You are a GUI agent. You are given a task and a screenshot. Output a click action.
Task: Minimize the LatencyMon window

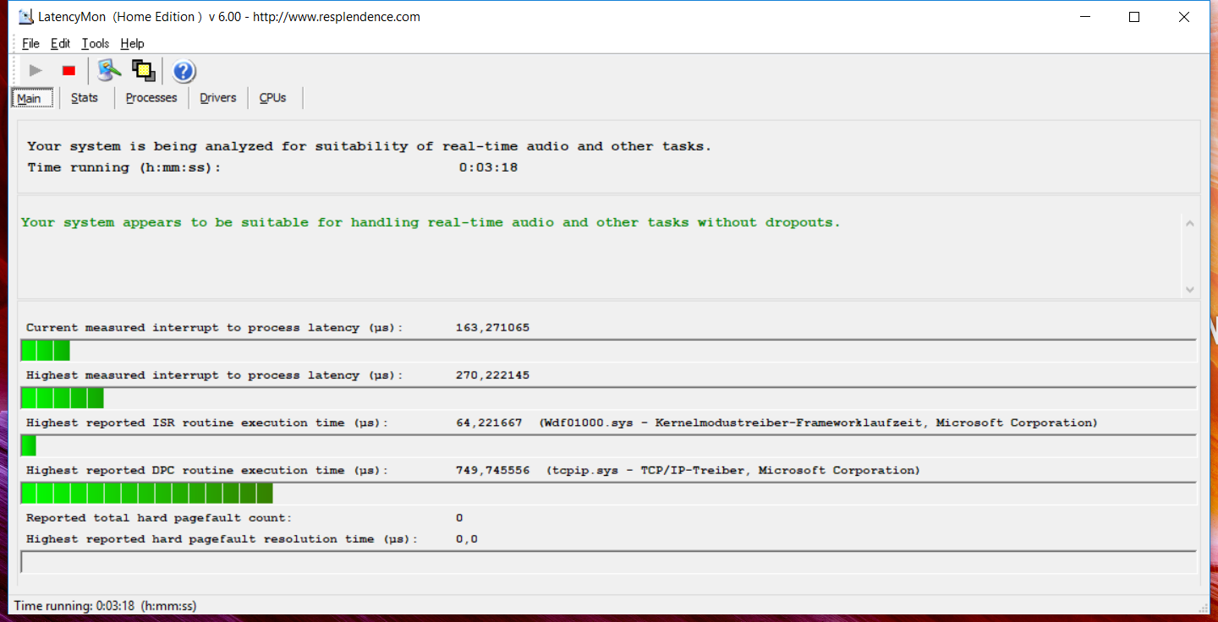tap(1085, 17)
